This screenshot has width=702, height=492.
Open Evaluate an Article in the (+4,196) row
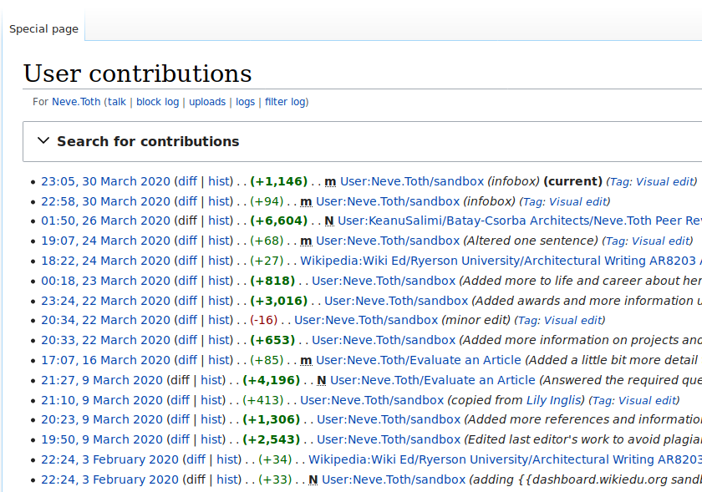pyautogui.click(x=433, y=380)
